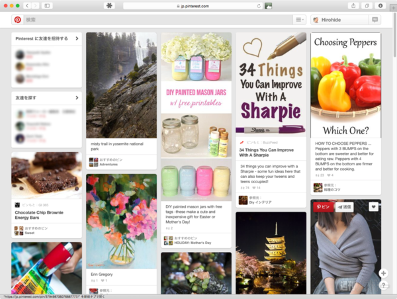Open the heat gun crayon art pin

pos(46,268)
